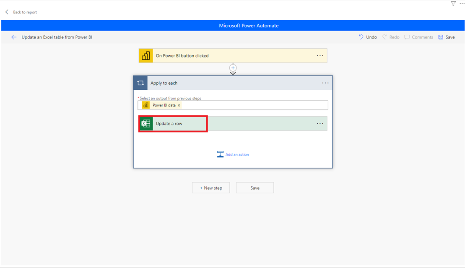Click the blue back arrow beside the flow title
The height and width of the screenshot is (268, 465).
point(14,37)
